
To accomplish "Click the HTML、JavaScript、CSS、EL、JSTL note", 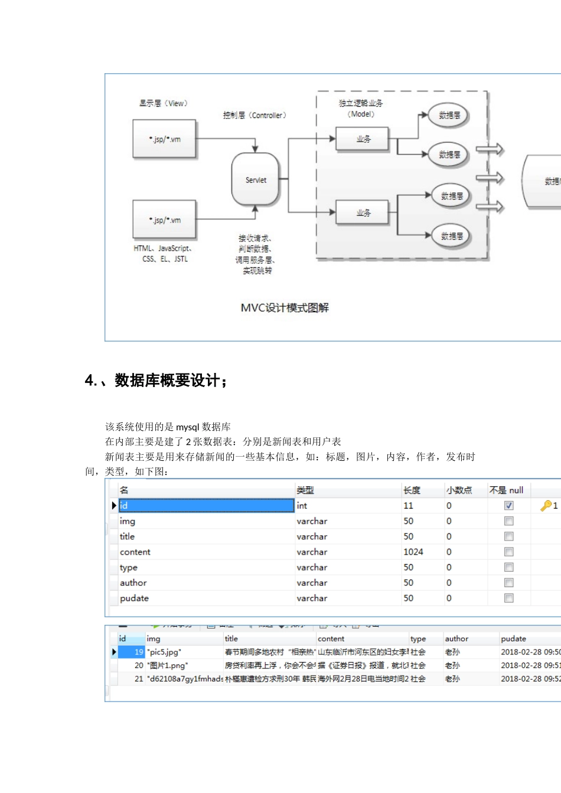I will tap(164, 254).
